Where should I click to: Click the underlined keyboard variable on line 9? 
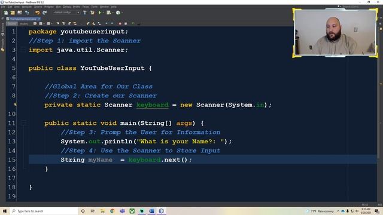point(153,105)
